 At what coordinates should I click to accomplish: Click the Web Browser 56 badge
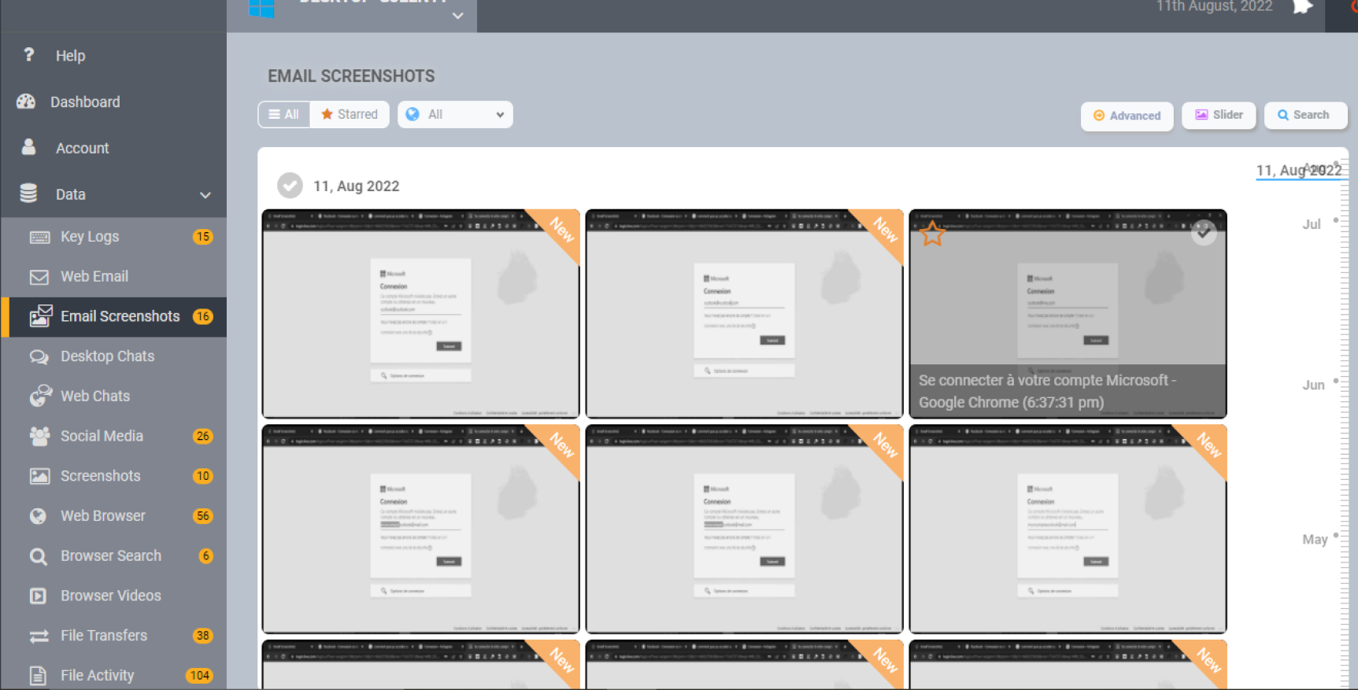[x=203, y=516]
